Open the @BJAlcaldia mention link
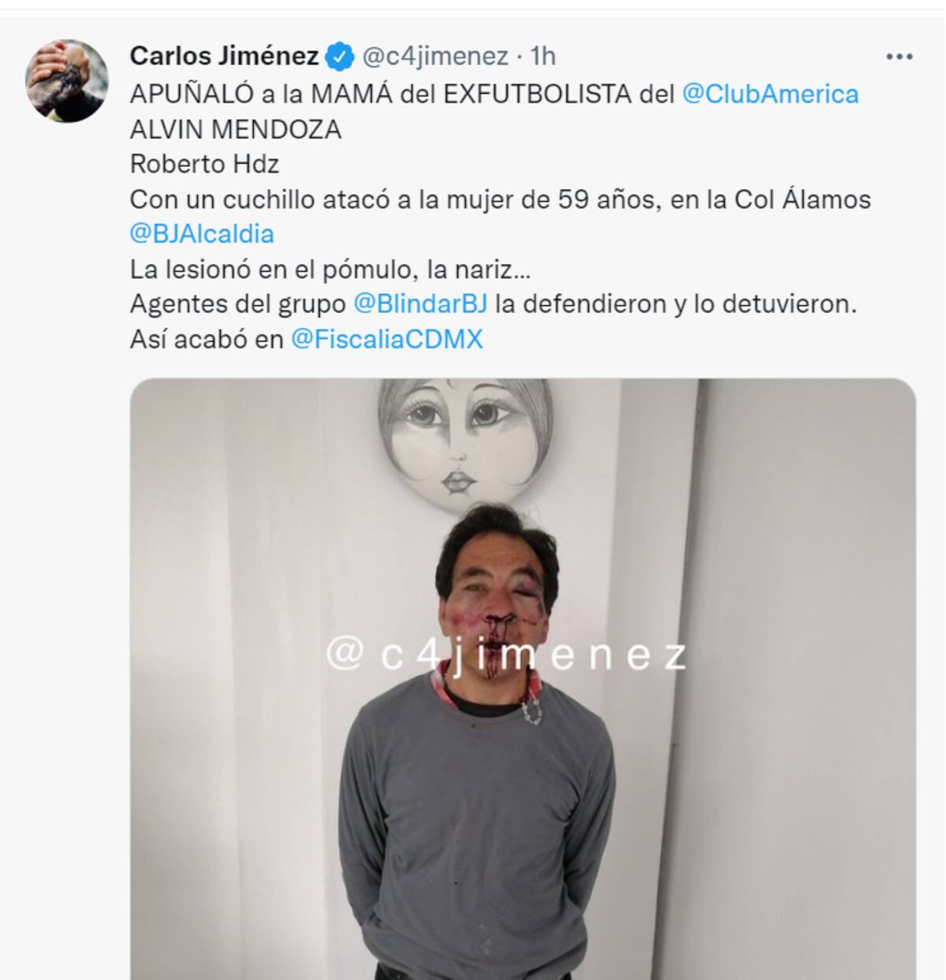The width and height of the screenshot is (946, 980). [x=202, y=234]
